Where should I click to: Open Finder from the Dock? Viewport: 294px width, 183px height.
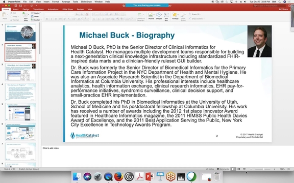coord(77,176)
